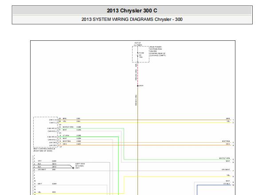Click the 'LIN CBC2' pin label
This screenshot has height=195, width=266.
pyautogui.click(x=53, y=142)
